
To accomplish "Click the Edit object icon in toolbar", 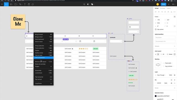I will 84,4.
